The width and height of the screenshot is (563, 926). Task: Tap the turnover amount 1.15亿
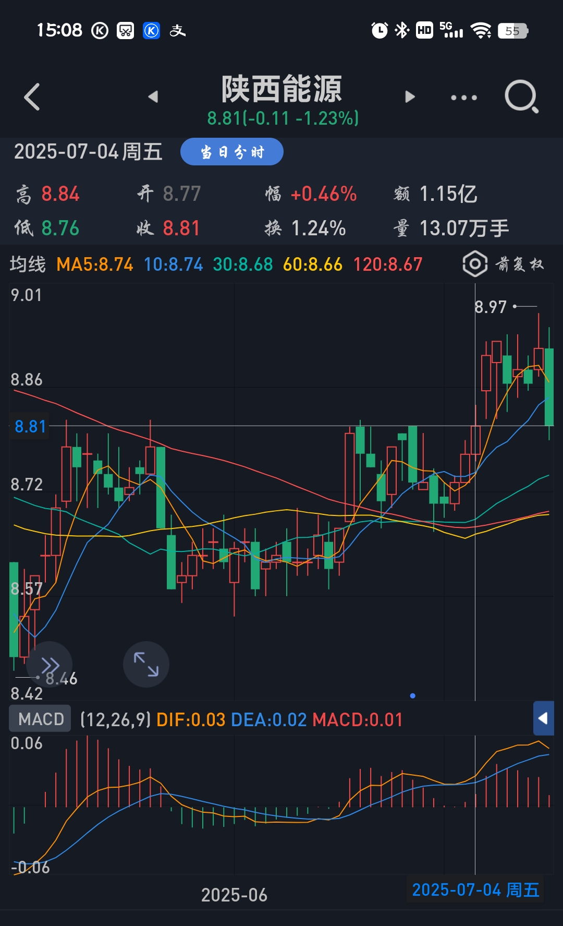tap(448, 194)
